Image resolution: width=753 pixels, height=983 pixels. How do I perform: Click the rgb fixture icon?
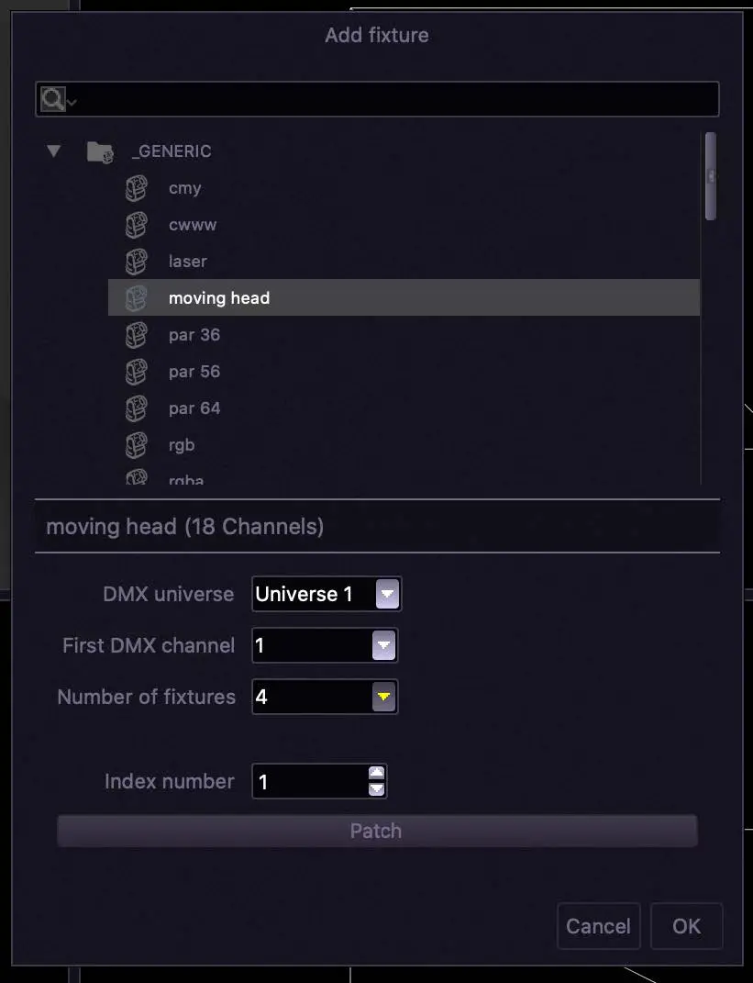pos(136,445)
